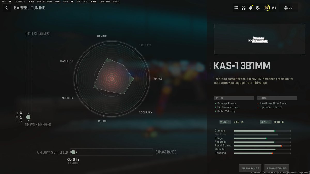Click the MOBILITY label on the radar chart
310x174 pixels.
point(67,98)
